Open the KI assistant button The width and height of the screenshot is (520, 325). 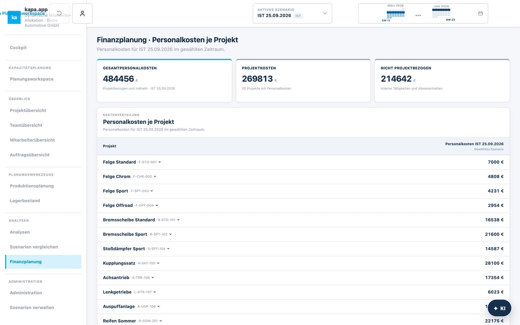coord(499,308)
